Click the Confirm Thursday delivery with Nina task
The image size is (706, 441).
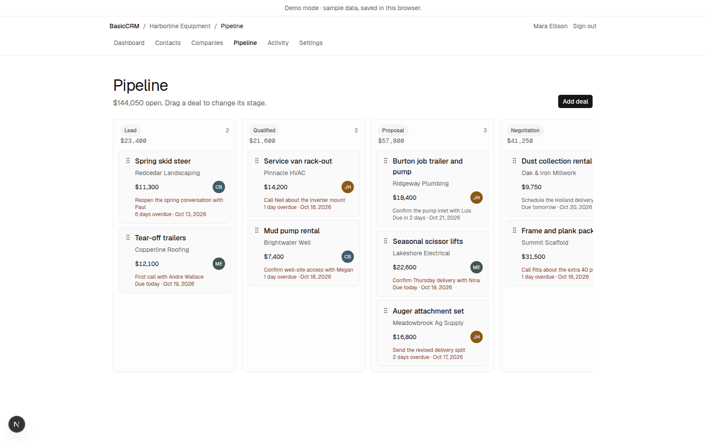(x=436, y=280)
